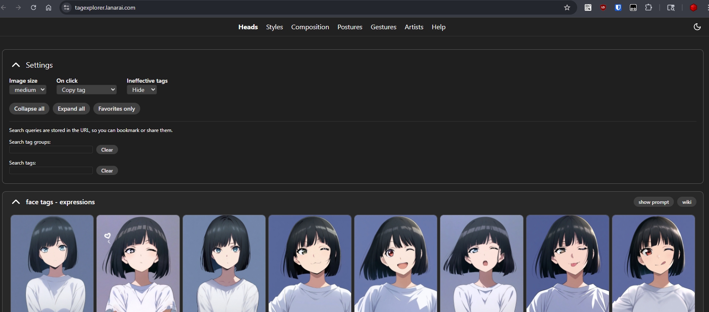Focus the Search tags input
Image resolution: width=709 pixels, height=312 pixels.
[51, 170]
